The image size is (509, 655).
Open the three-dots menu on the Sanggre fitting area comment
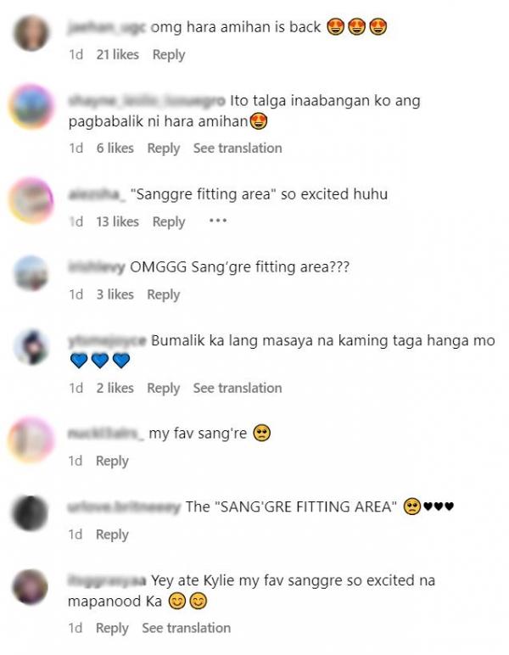(x=217, y=221)
